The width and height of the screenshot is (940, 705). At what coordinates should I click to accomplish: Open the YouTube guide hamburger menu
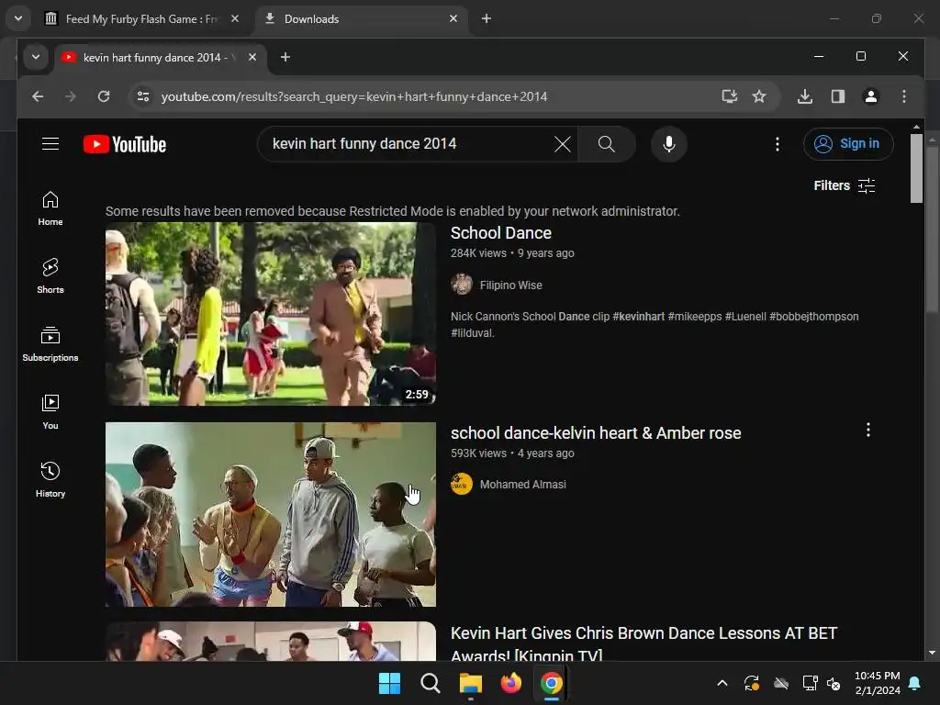coord(50,144)
